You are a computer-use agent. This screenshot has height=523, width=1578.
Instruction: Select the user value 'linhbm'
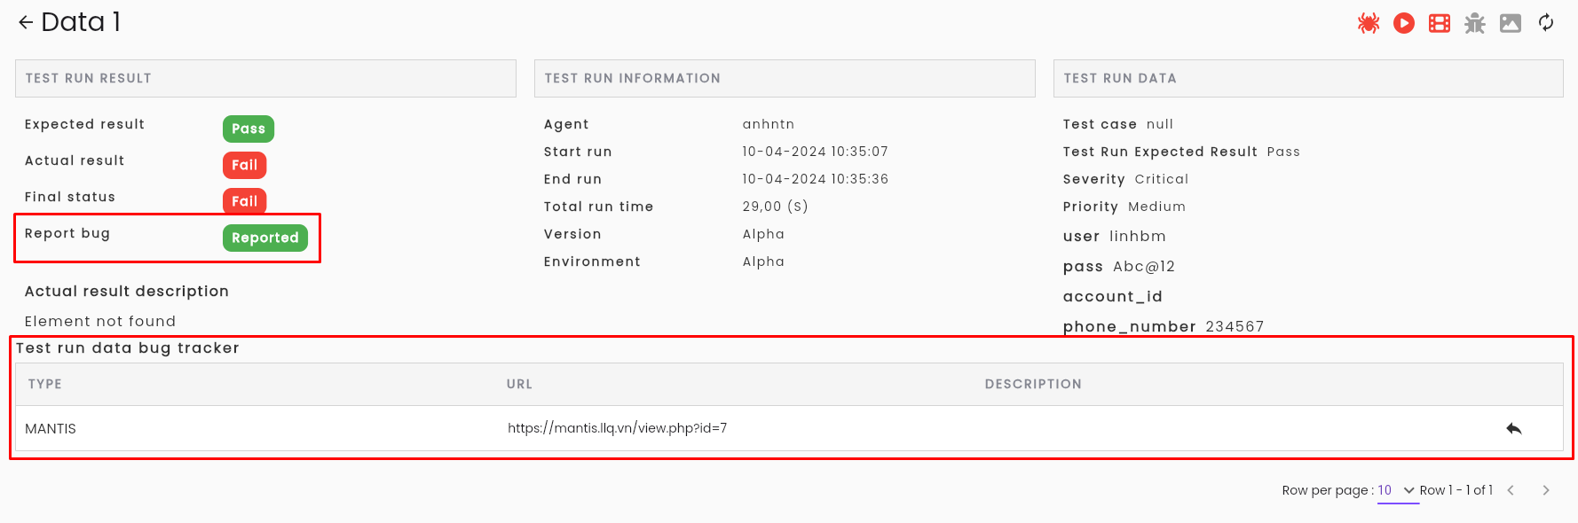1138,236
